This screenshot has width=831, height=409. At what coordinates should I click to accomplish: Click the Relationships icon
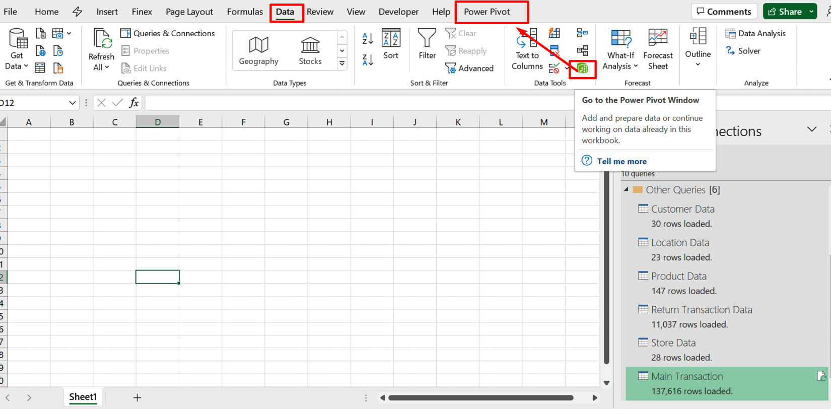click(x=582, y=50)
